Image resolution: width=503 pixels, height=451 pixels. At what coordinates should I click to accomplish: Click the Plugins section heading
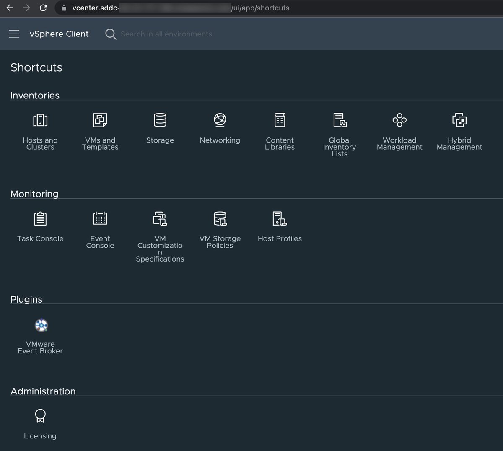pos(26,299)
